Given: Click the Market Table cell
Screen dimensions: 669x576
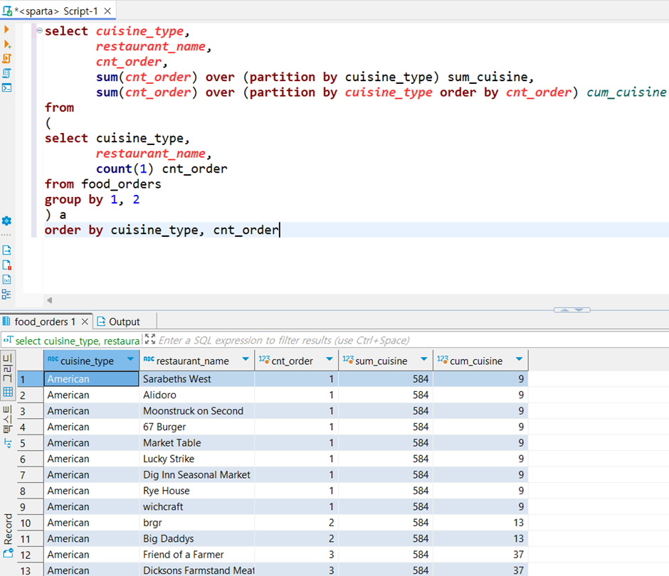Looking at the screenshot, I should point(196,443).
